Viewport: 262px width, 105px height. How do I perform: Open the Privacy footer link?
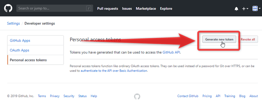tap(55, 96)
